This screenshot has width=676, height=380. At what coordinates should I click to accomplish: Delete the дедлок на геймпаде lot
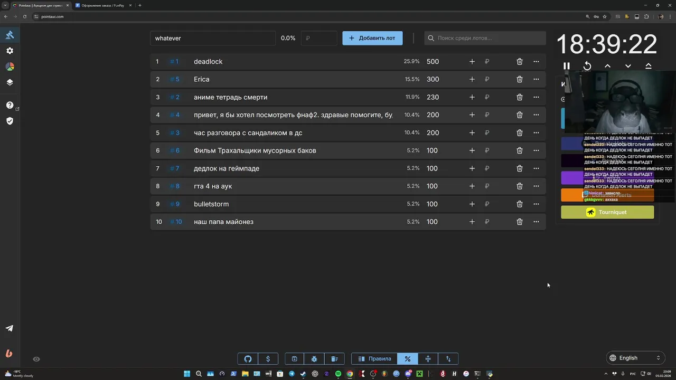(x=520, y=168)
